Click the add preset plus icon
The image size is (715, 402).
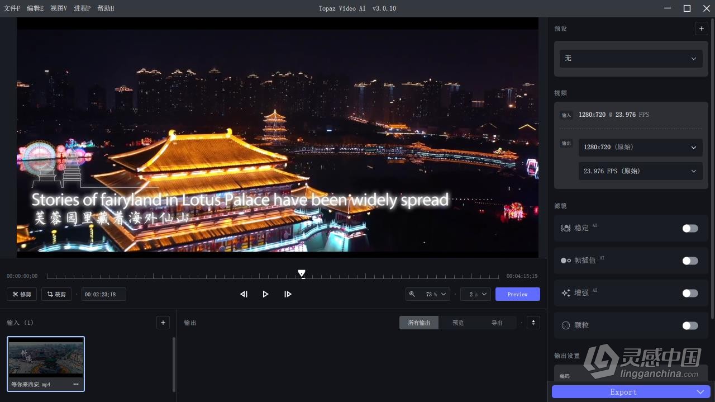point(701,28)
